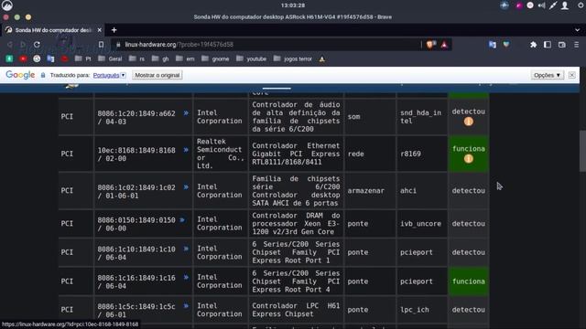Open the Português language dropdown

coord(110,75)
